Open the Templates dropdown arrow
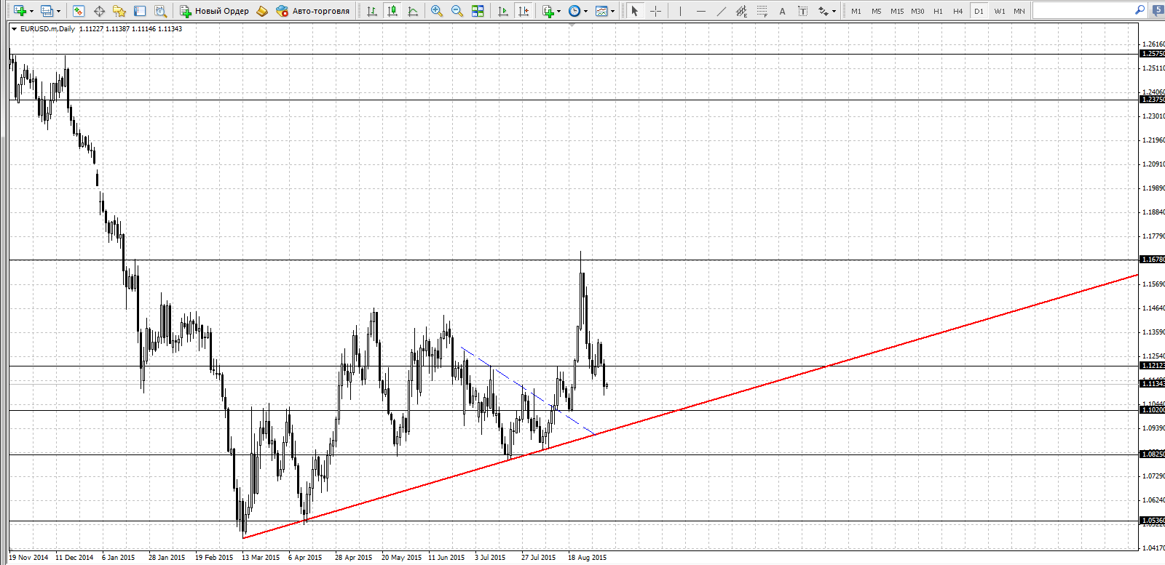 click(612, 11)
